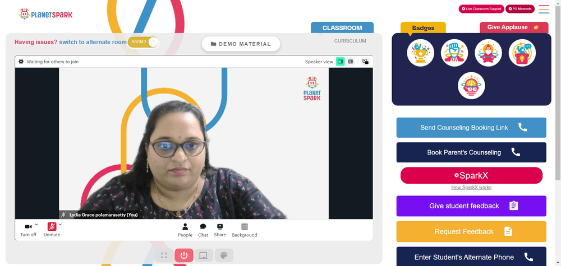561x266 pixels.
Task: Click the picture-in-picture pop-out icon
Action: 365,62
